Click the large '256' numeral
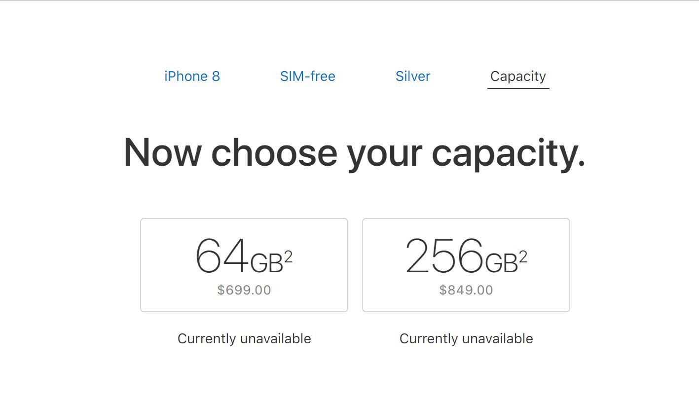 tap(444, 256)
